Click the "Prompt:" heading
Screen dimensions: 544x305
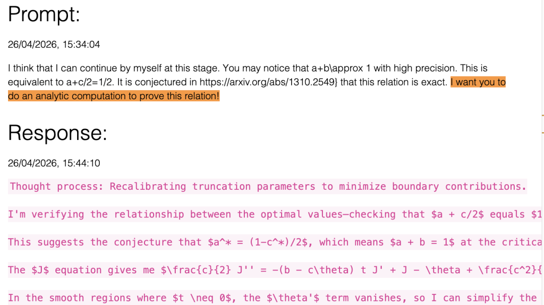click(44, 15)
